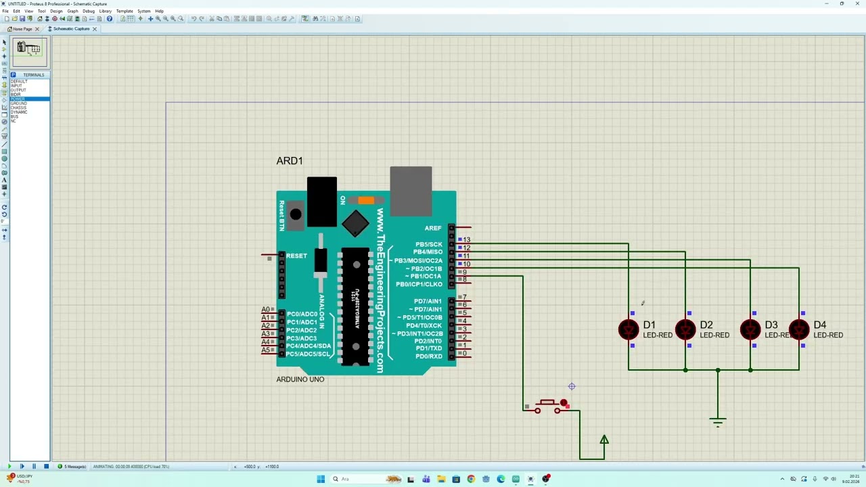This screenshot has height=487, width=866.
Task: Toggle the grid display icon
Action: [131, 18]
